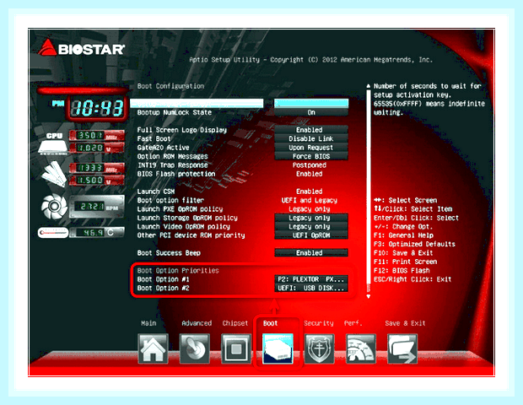523x405 pixels.
Task: Click the 2721 RPM fan readout
Action: (x=97, y=207)
